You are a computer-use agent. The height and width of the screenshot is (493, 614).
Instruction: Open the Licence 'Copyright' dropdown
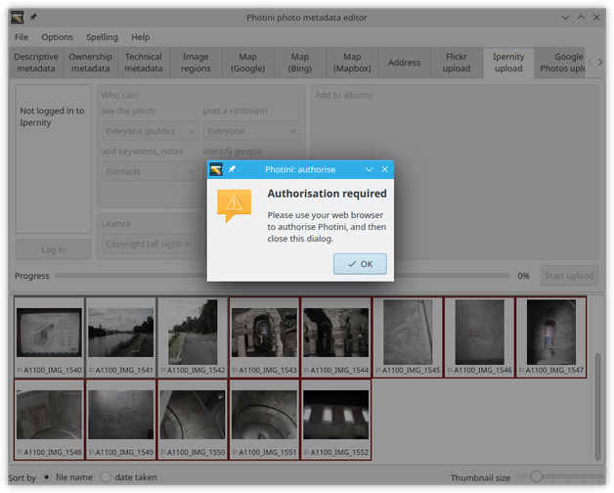click(x=149, y=244)
